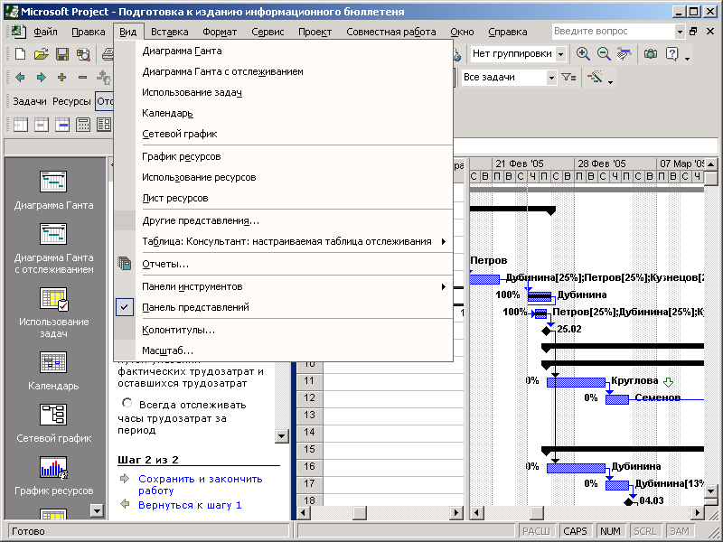Click the Print Preview icon

(x=83, y=54)
